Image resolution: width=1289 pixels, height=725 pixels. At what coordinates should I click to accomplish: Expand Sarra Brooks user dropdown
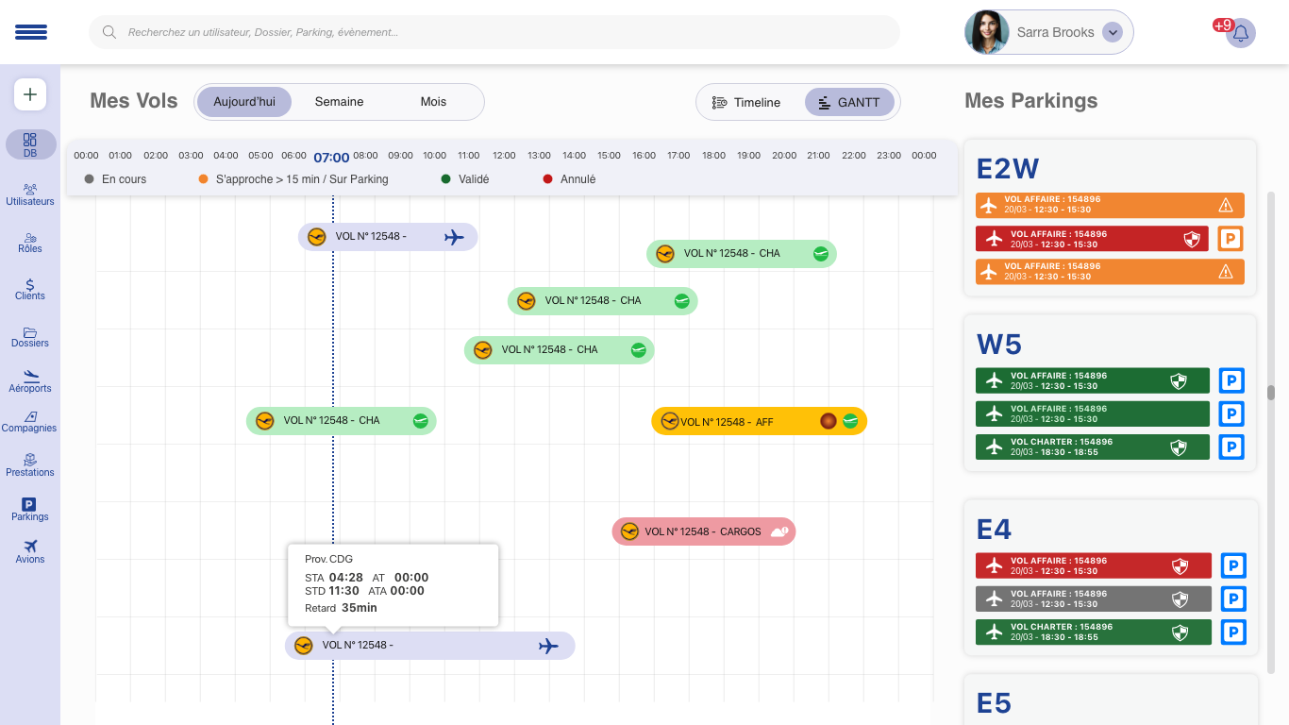click(1113, 32)
